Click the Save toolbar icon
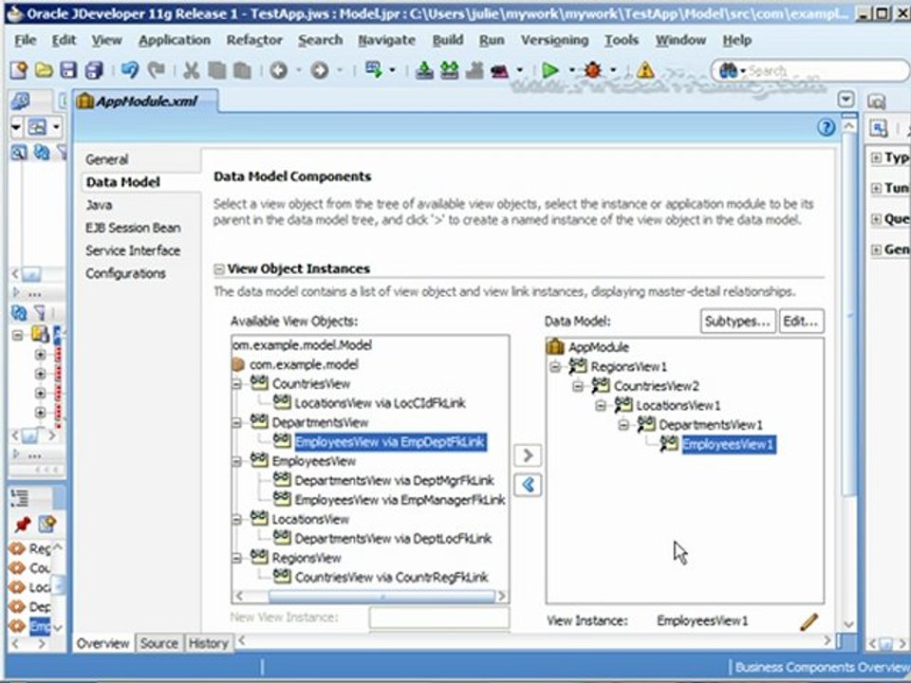911x683 pixels. pos(68,70)
